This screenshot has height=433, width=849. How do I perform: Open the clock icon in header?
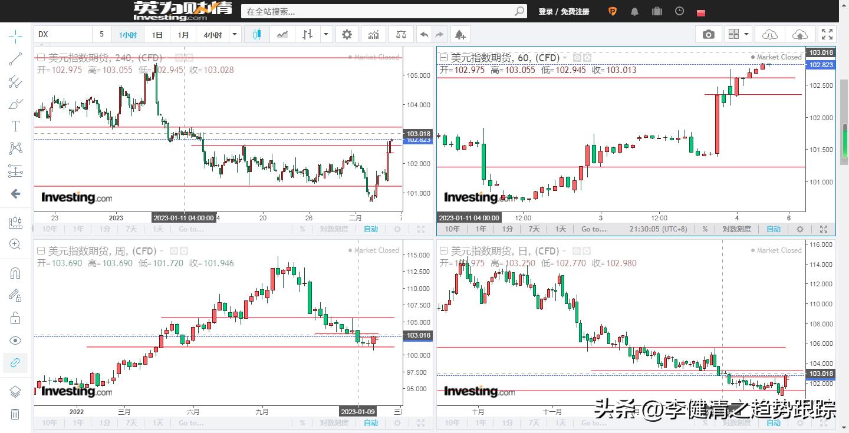pyautogui.click(x=680, y=11)
